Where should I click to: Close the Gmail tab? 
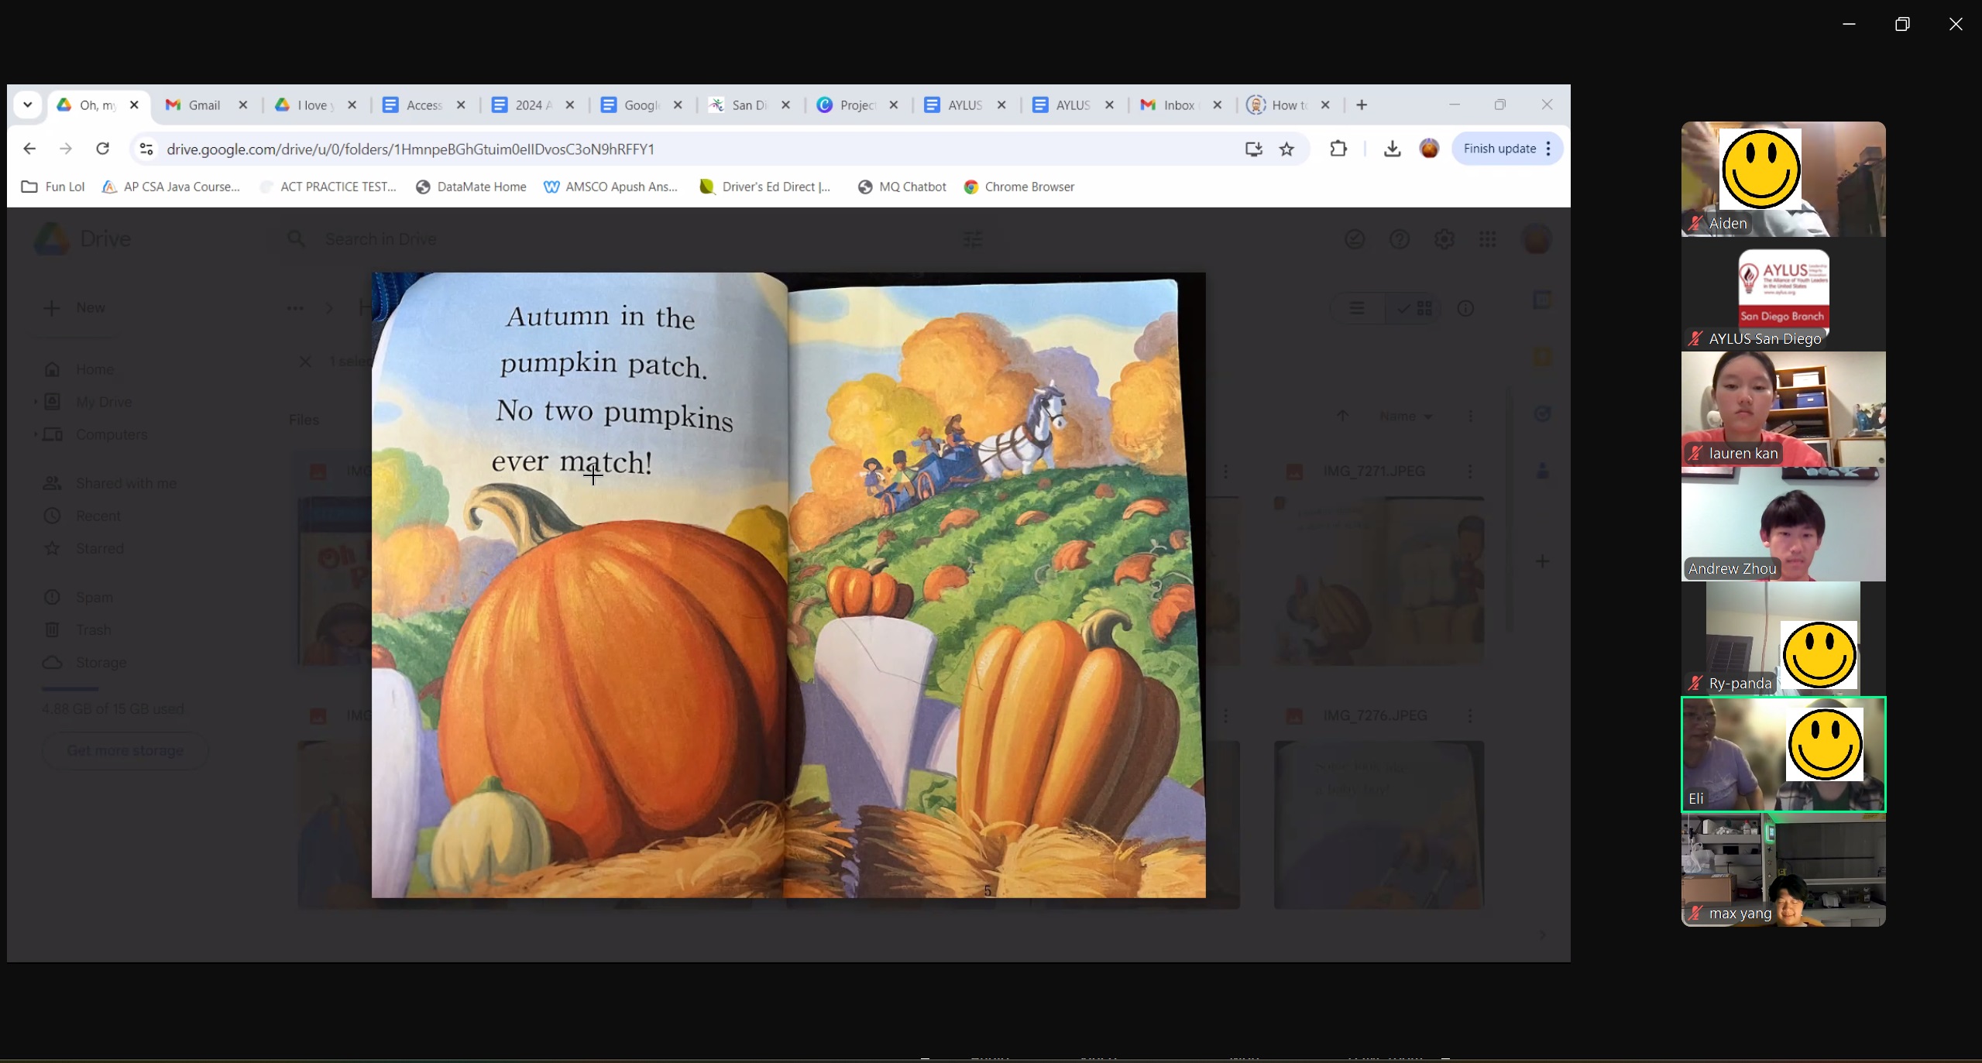(x=243, y=105)
